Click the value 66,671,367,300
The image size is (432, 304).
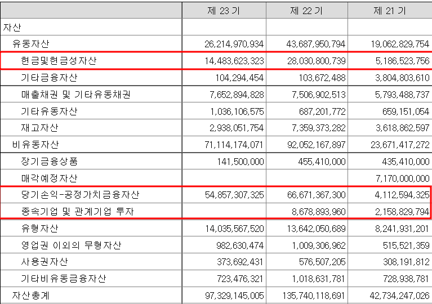[x=317, y=195]
